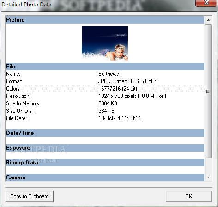This screenshot has height=207, width=218.
Task: Select the Exposure section header
Action: click(105, 148)
